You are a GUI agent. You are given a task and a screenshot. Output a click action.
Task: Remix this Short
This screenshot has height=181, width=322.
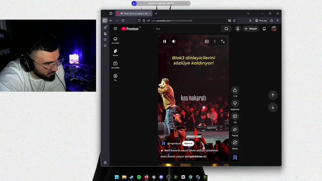[235, 143]
